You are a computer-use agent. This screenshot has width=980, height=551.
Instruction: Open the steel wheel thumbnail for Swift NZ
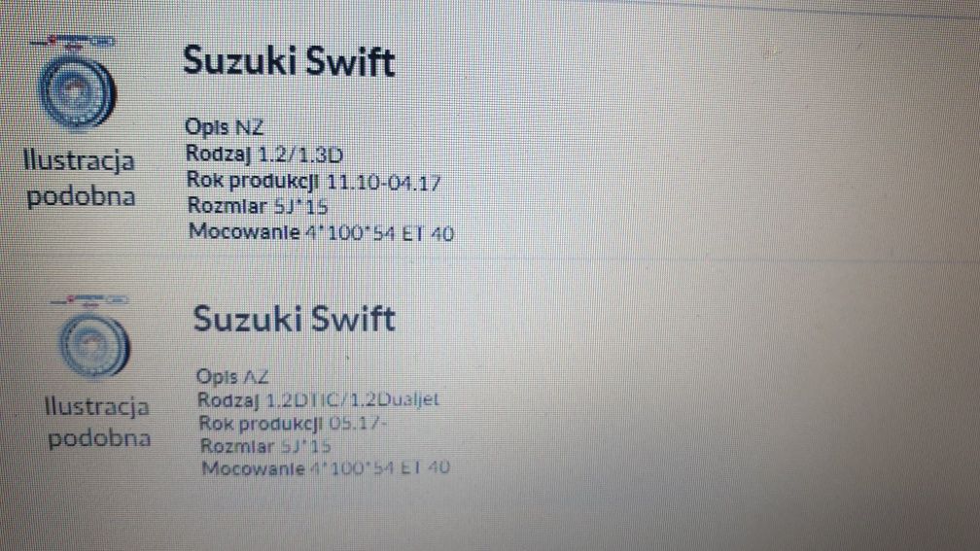click(77, 92)
